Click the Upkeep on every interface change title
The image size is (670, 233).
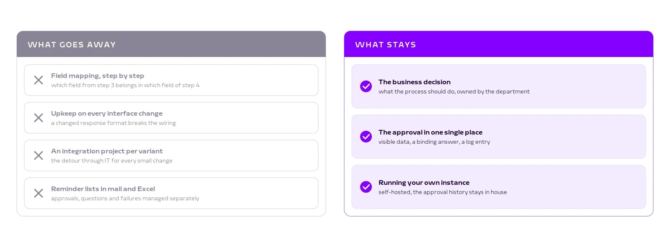pos(107,114)
